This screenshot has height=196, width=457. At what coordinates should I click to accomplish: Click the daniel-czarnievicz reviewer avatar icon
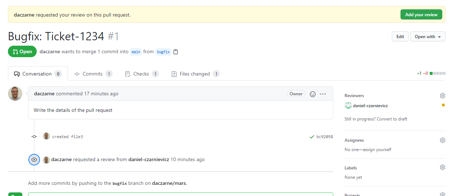[x=348, y=105]
